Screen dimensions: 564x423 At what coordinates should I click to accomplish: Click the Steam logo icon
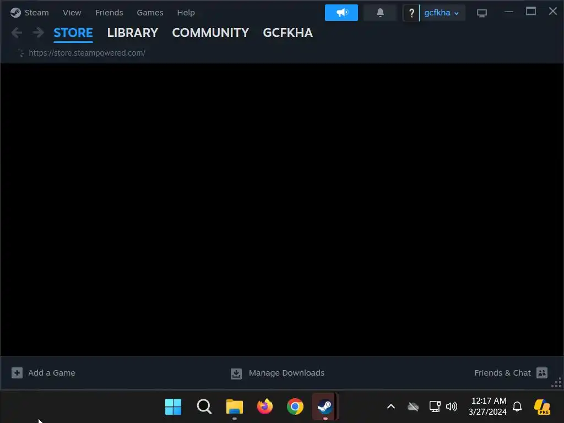(15, 13)
